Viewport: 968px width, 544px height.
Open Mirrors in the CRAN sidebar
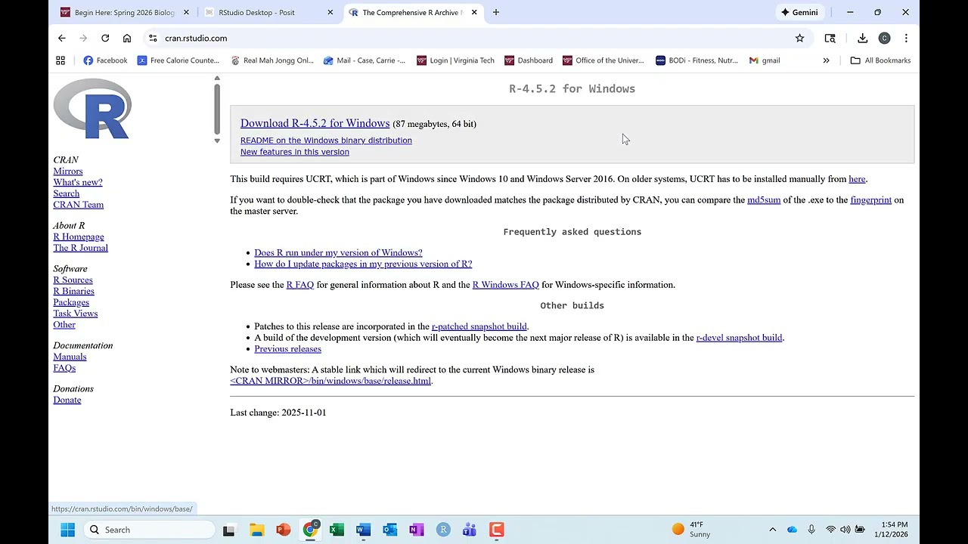(x=68, y=172)
